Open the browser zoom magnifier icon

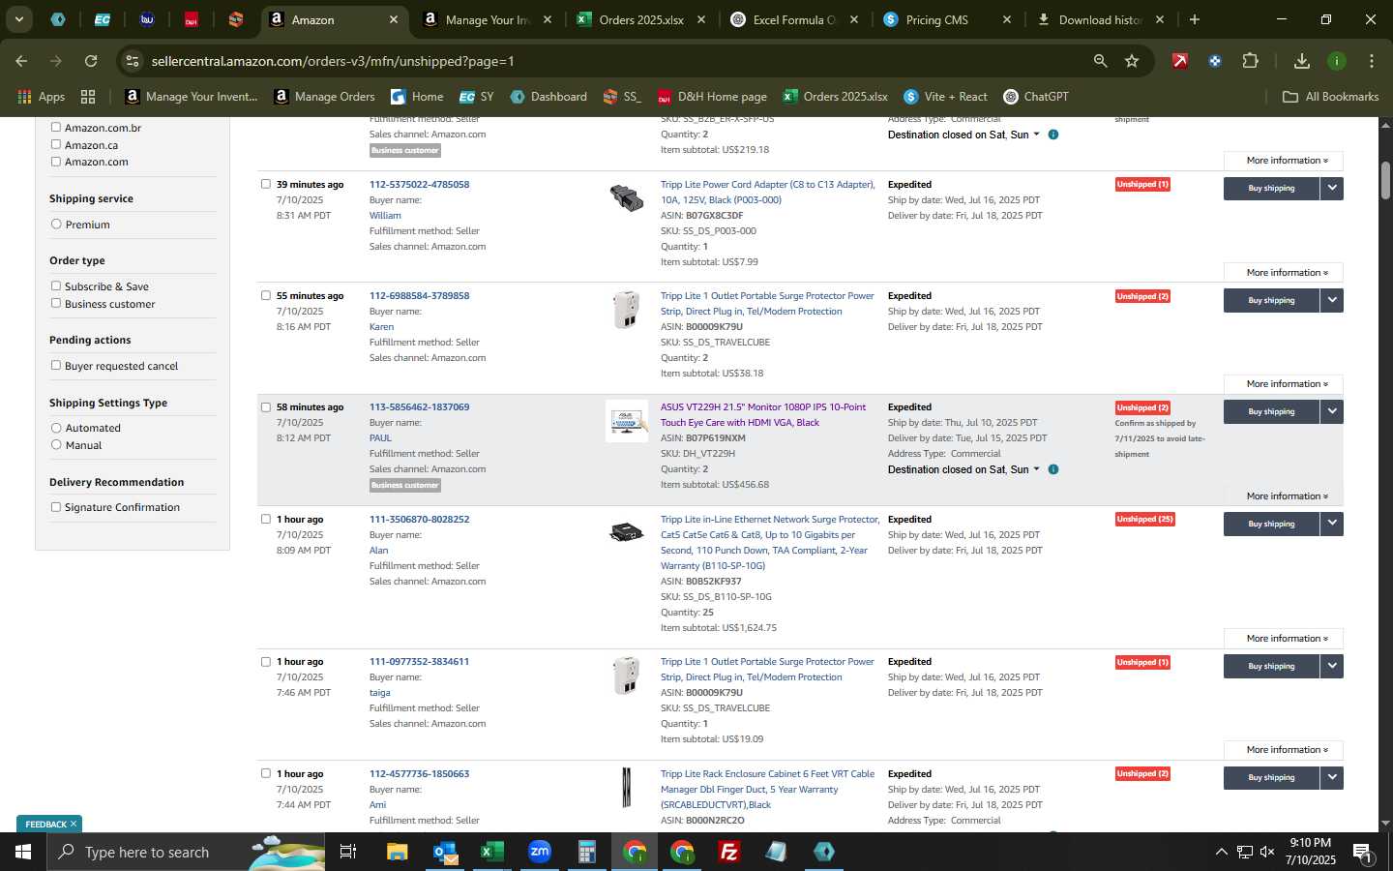click(1100, 61)
